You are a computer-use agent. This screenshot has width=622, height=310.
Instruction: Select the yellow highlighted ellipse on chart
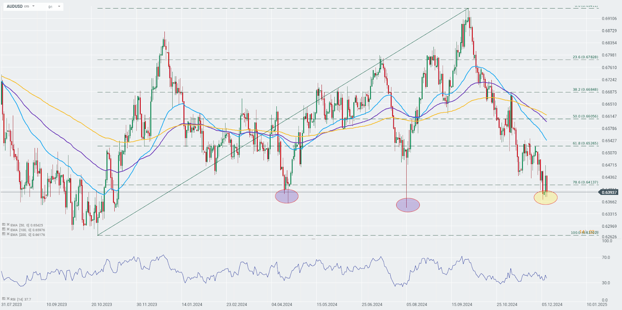point(545,197)
